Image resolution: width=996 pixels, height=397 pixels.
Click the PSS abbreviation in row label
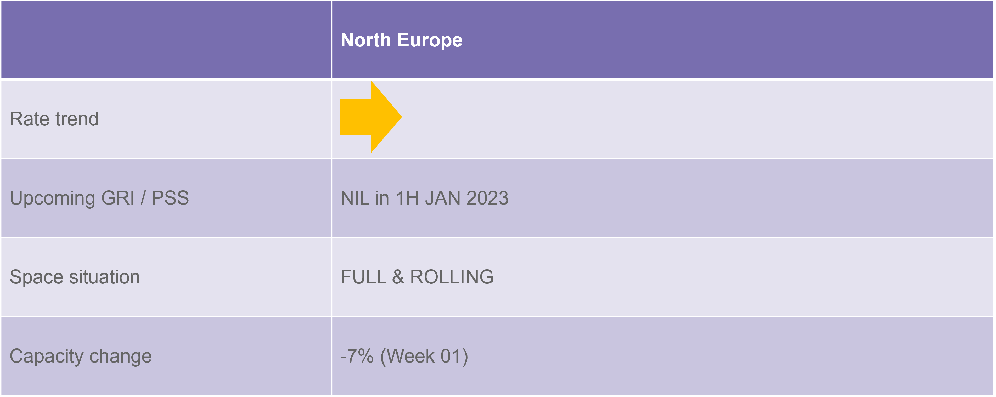(171, 198)
